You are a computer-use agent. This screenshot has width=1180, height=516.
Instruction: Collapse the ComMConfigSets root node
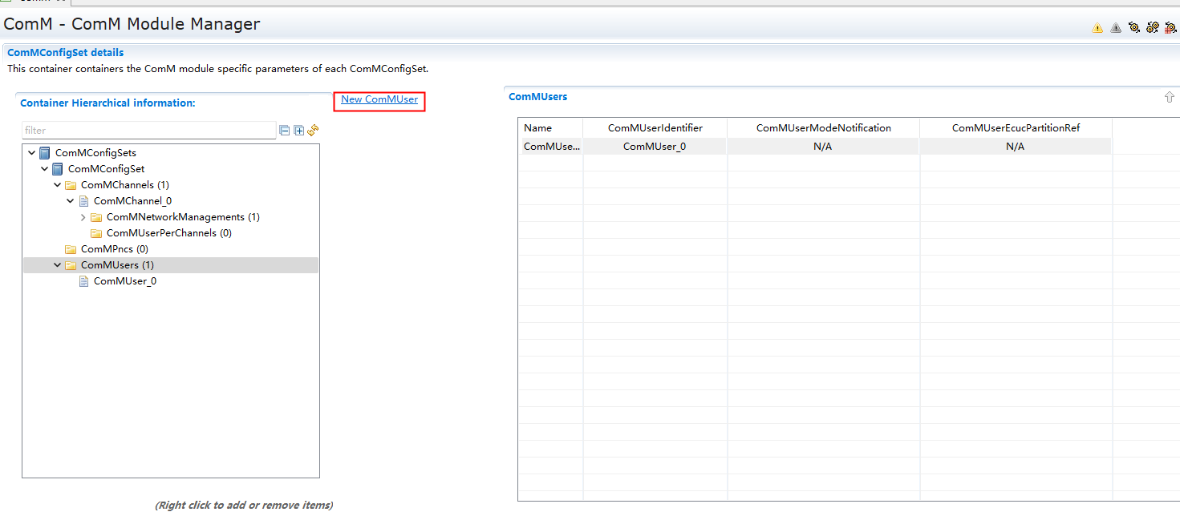(x=32, y=153)
